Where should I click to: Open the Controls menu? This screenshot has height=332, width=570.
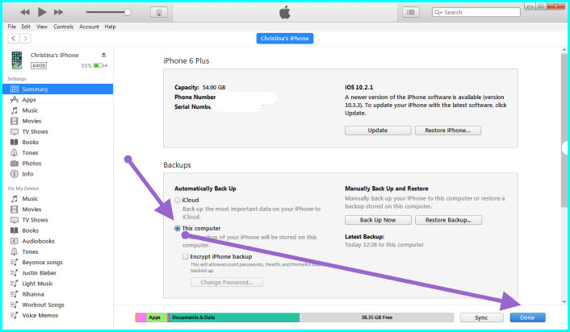(x=64, y=27)
